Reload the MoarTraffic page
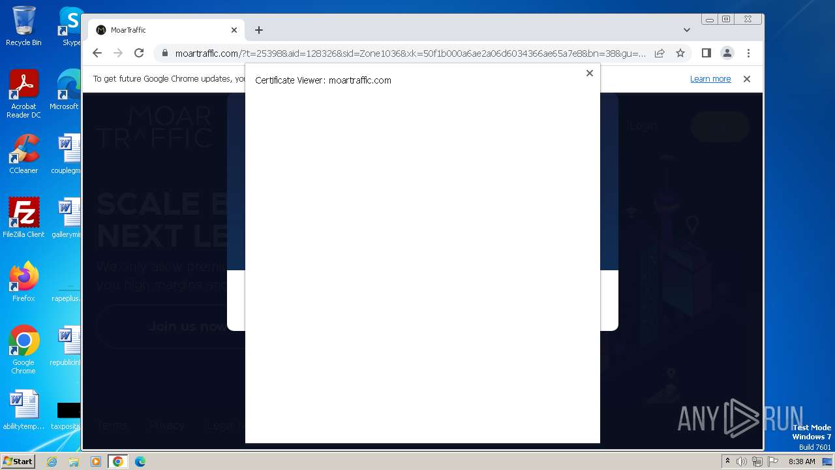 coord(139,53)
